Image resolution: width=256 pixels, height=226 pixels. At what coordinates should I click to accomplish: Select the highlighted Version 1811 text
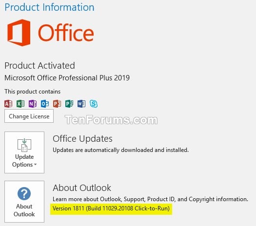click(x=111, y=208)
